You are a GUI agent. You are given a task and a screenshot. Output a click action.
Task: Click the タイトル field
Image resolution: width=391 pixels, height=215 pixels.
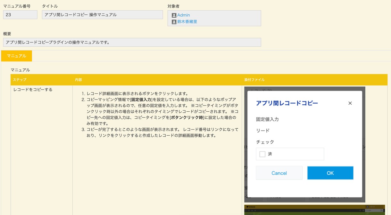click(x=102, y=15)
